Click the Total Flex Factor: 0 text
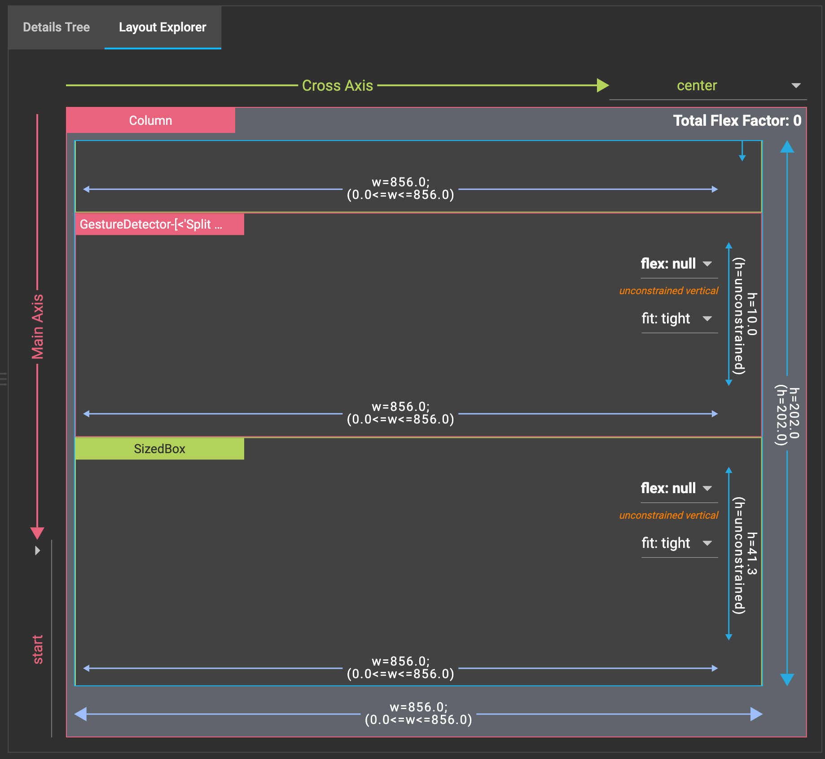Screen dimensions: 825x759 [x=737, y=120]
